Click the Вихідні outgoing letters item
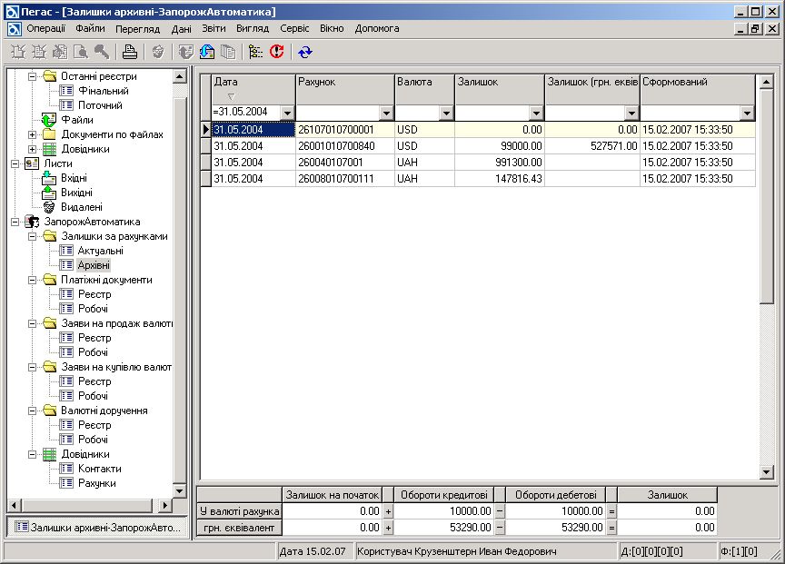Image resolution: width=785 pixels, height=564 pixels. pyautogui.click(x=75, y=193)
